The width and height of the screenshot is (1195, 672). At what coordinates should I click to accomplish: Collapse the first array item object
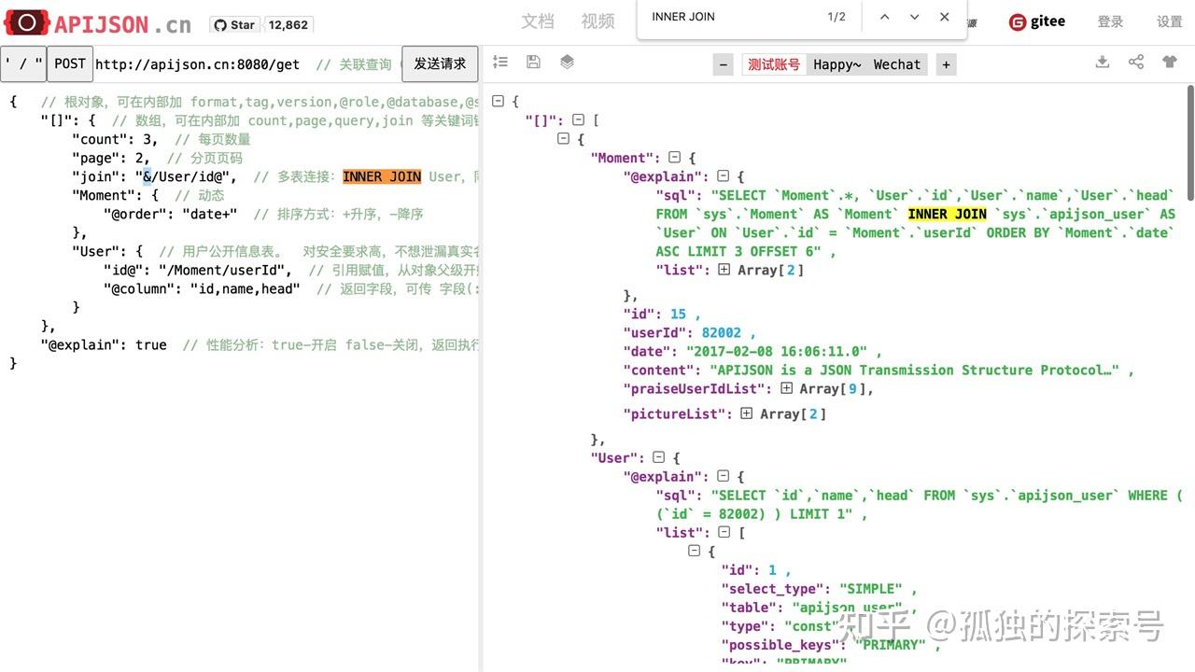[x=563, y=138]
